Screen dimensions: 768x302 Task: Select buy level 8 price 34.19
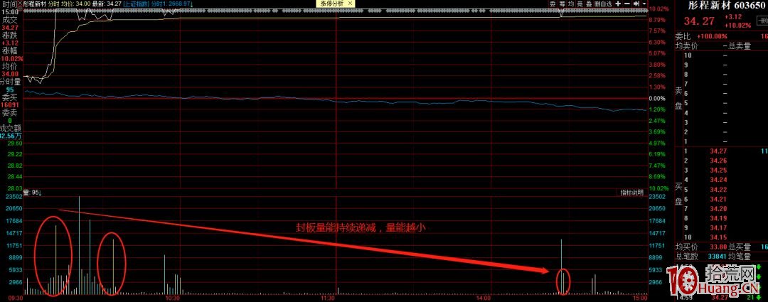point(718,218)
